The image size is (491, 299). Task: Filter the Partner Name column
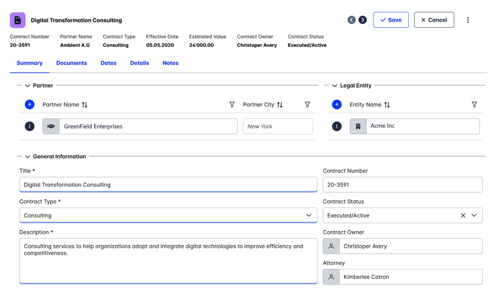click(x=232, y=104)
